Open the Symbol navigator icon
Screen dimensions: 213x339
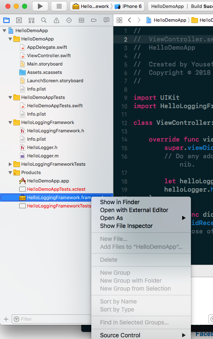tap(32, 20)
